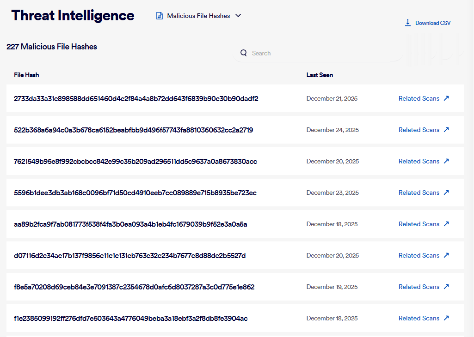The width and height of the screenshot is (474, 337).
Task: Select the hash starting with 5596b1de
Action: coord(135,193)
